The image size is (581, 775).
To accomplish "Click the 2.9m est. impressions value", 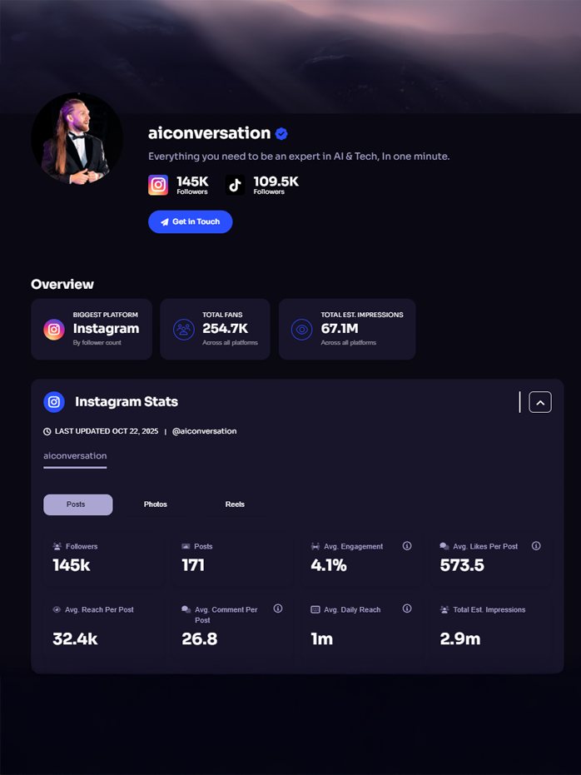I will coord(460,639).
